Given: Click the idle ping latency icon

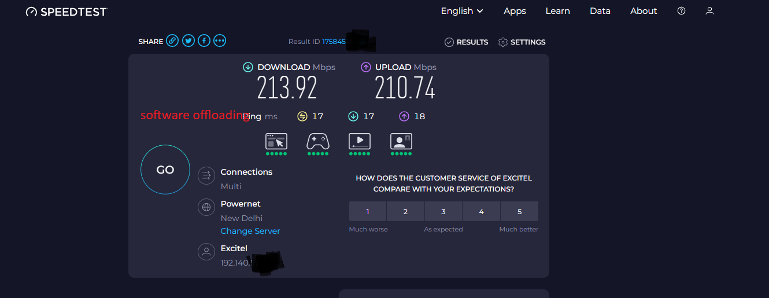Looking at the screenshot, I should (302, 116).
